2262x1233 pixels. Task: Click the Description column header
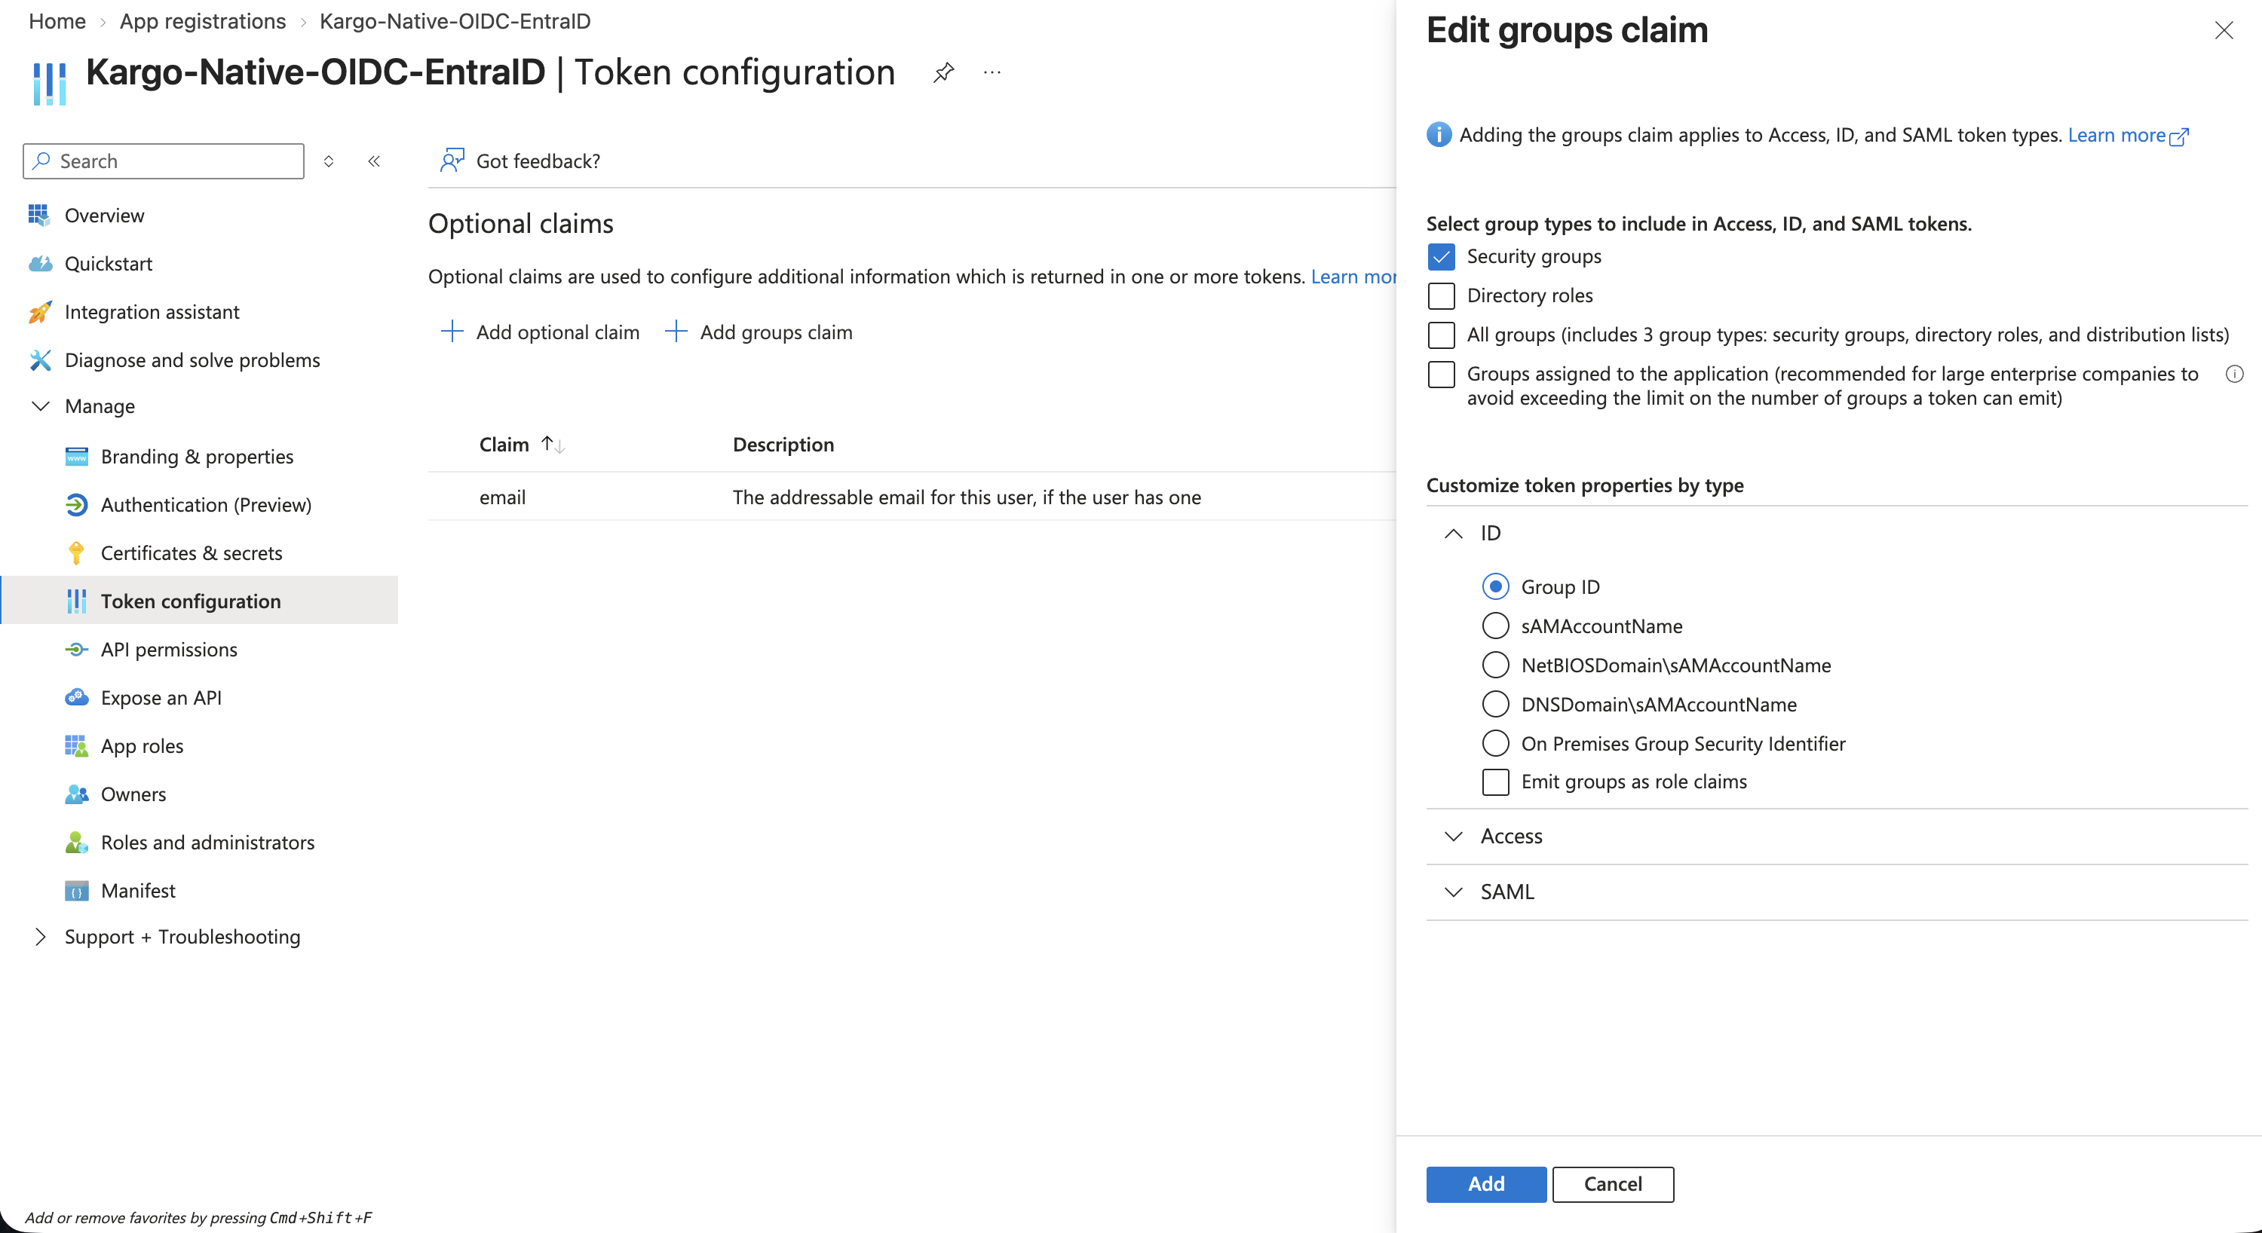point(783,445)
